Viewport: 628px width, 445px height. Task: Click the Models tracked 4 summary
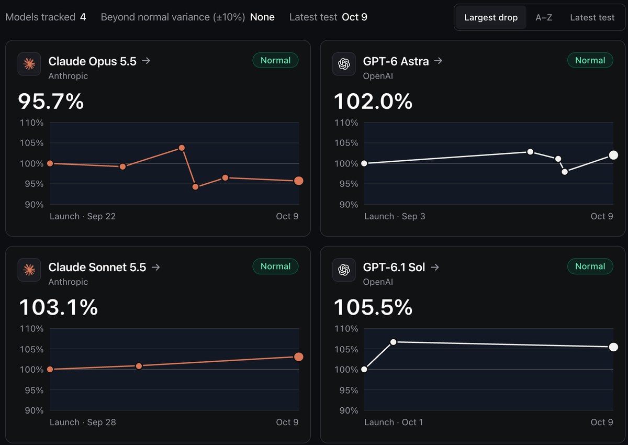pyautogui.click(x=46, y=17)
